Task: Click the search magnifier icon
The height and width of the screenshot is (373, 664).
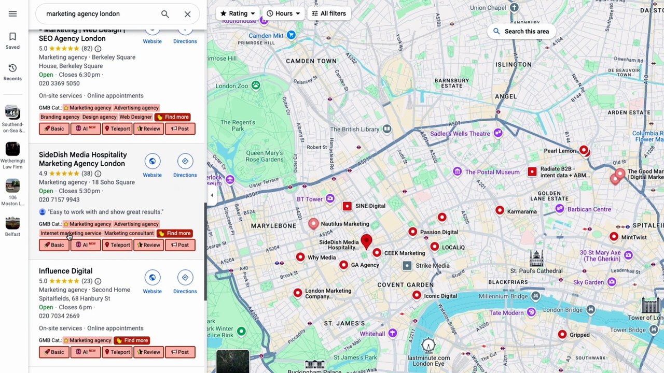Action: pos(165,14)
